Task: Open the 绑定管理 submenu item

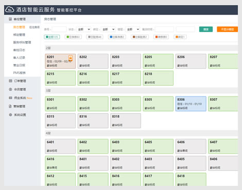Action: coord(19,35)
